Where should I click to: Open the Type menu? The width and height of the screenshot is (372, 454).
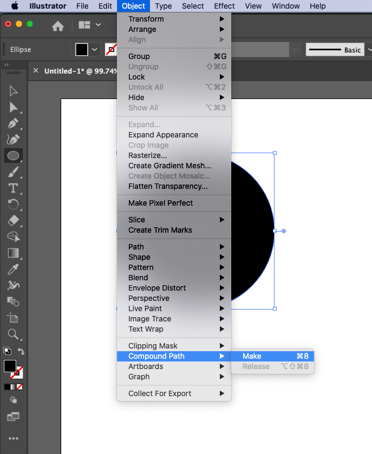tap(163, 6)
